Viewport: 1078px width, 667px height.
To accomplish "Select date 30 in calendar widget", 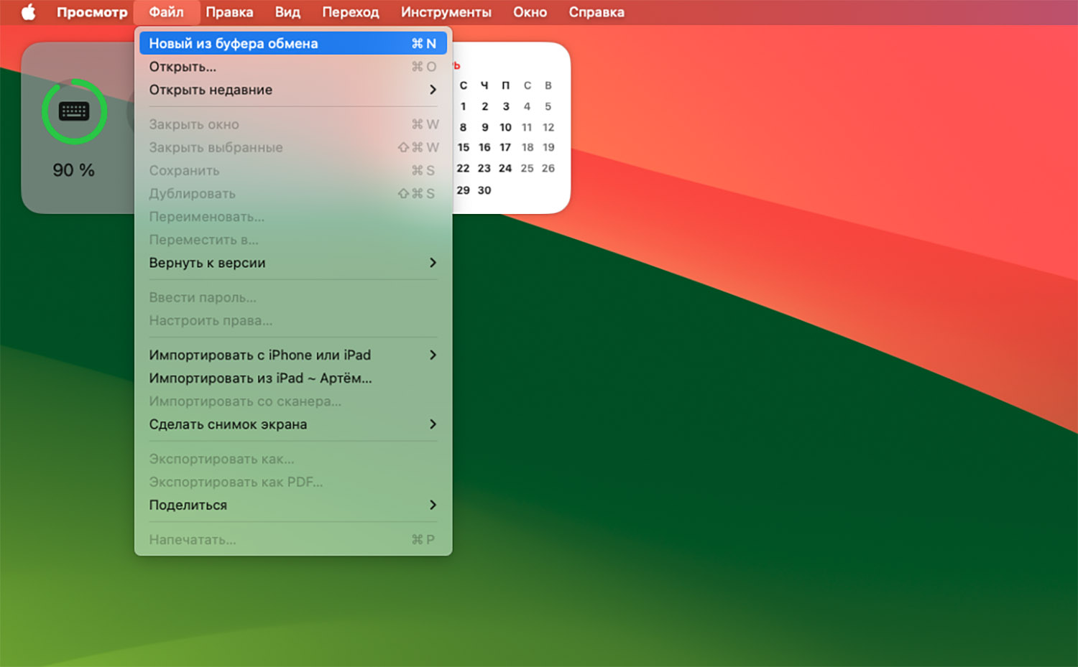I will click(484, 190).
